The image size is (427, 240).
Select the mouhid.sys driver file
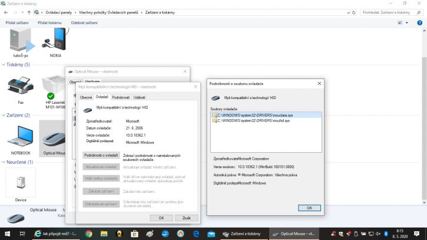click(266, 120)
